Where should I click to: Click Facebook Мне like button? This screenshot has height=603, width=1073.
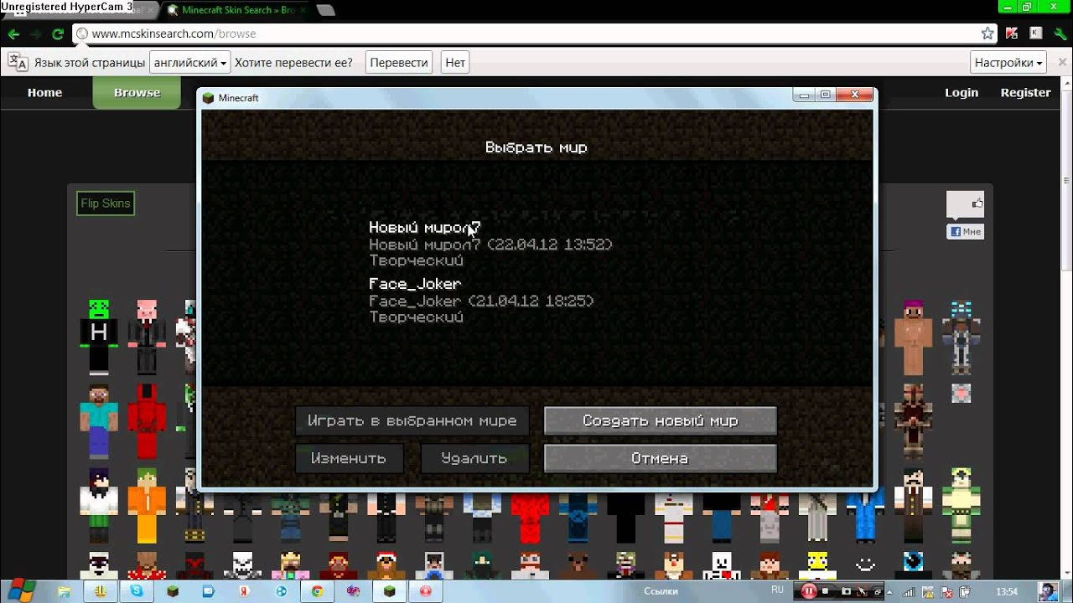pyautogui.click(x=965, y=231)
